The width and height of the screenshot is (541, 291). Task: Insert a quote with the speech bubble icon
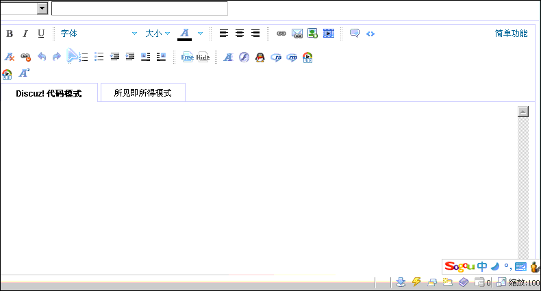(355, 34)
